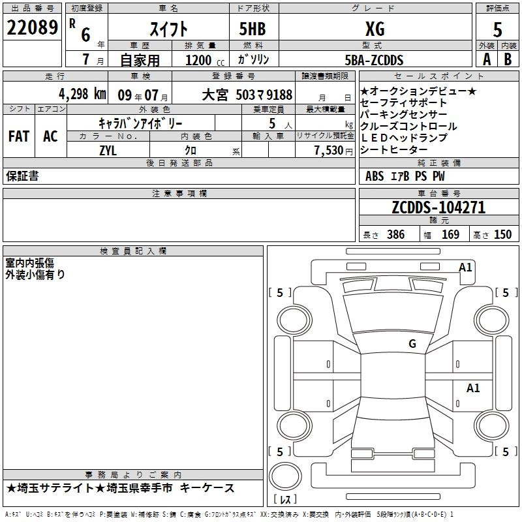
Task: Click the inspector note 外装小傷有り
Action: 35,274
